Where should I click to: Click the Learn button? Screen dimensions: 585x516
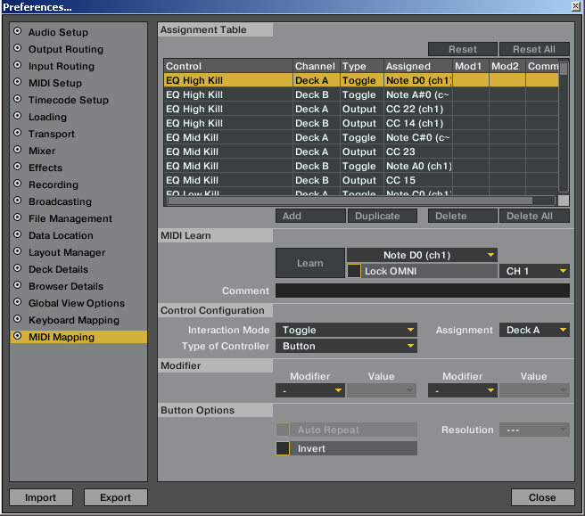(x=310, y=263)
